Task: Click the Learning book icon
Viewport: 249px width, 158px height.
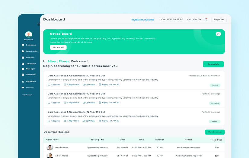Action: (23, 87)
